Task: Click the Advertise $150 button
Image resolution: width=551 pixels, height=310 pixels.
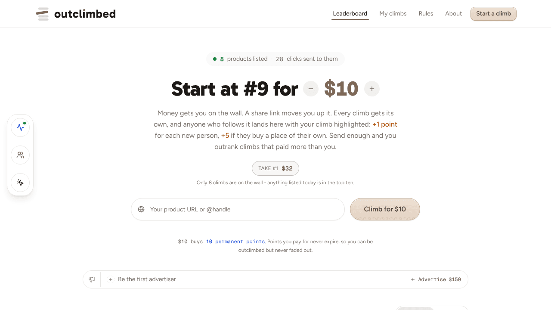Action: tap(436, 279)
